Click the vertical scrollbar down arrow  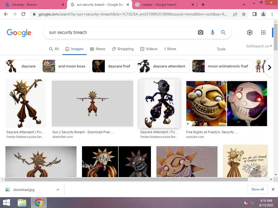click(x=276, y=175)
